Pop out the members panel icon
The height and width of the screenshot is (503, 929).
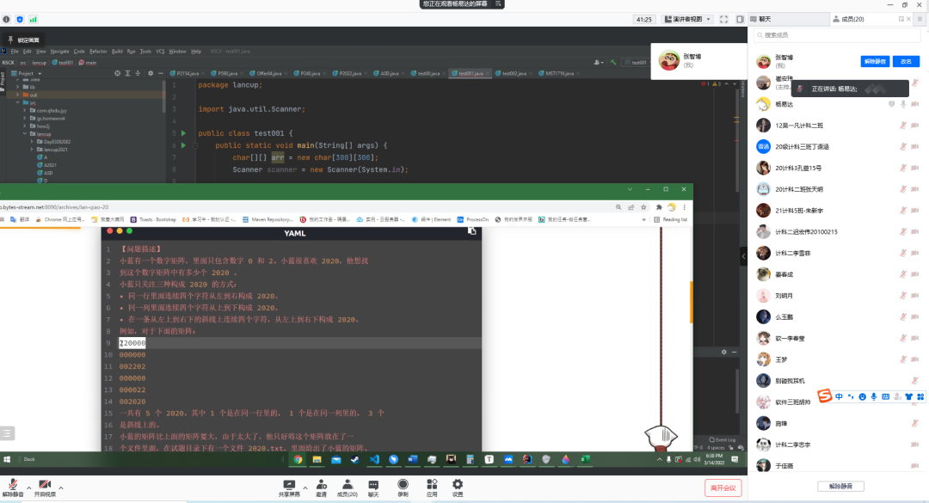(x=901, y=19)
